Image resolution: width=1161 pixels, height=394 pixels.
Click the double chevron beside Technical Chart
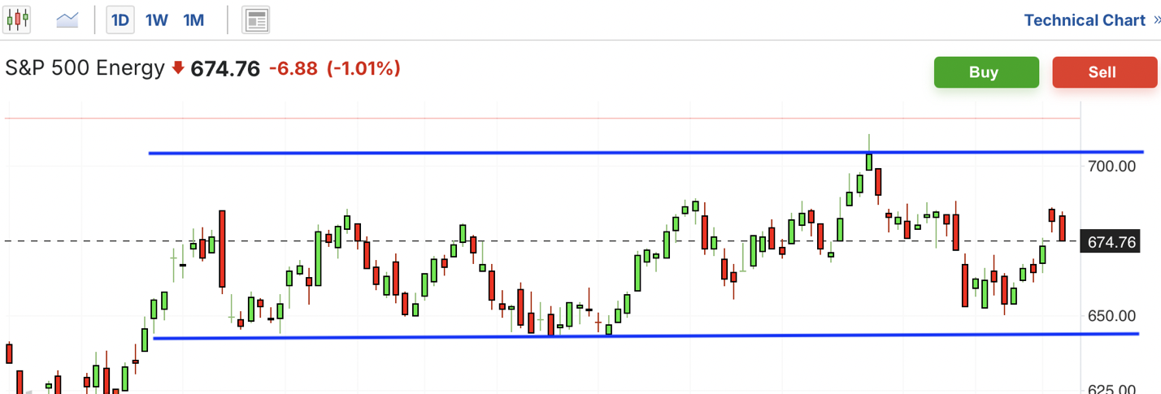(1156, 19)
